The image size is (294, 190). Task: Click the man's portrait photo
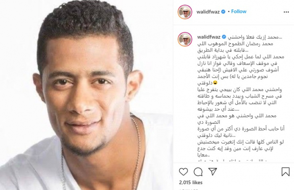pos(87,95)
